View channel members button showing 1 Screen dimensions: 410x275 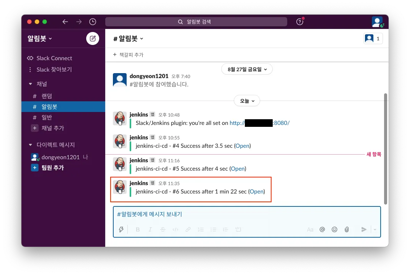point(373,38)
